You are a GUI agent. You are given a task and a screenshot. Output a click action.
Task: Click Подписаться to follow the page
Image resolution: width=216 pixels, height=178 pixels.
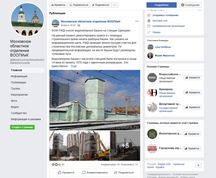(79, 5)
